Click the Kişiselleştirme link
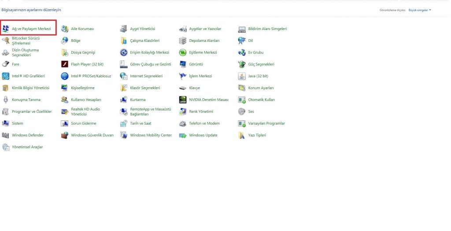 (x=82, y=88)
